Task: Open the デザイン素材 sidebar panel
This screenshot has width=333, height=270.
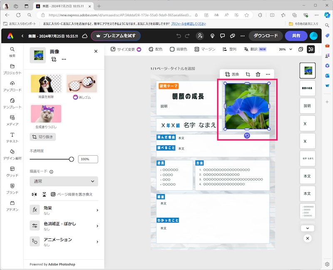Action: click(x=12, y=154)
